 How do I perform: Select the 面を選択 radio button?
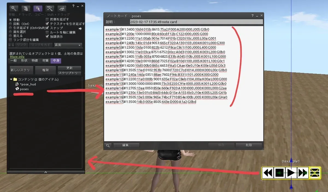[x=11, y=32]
